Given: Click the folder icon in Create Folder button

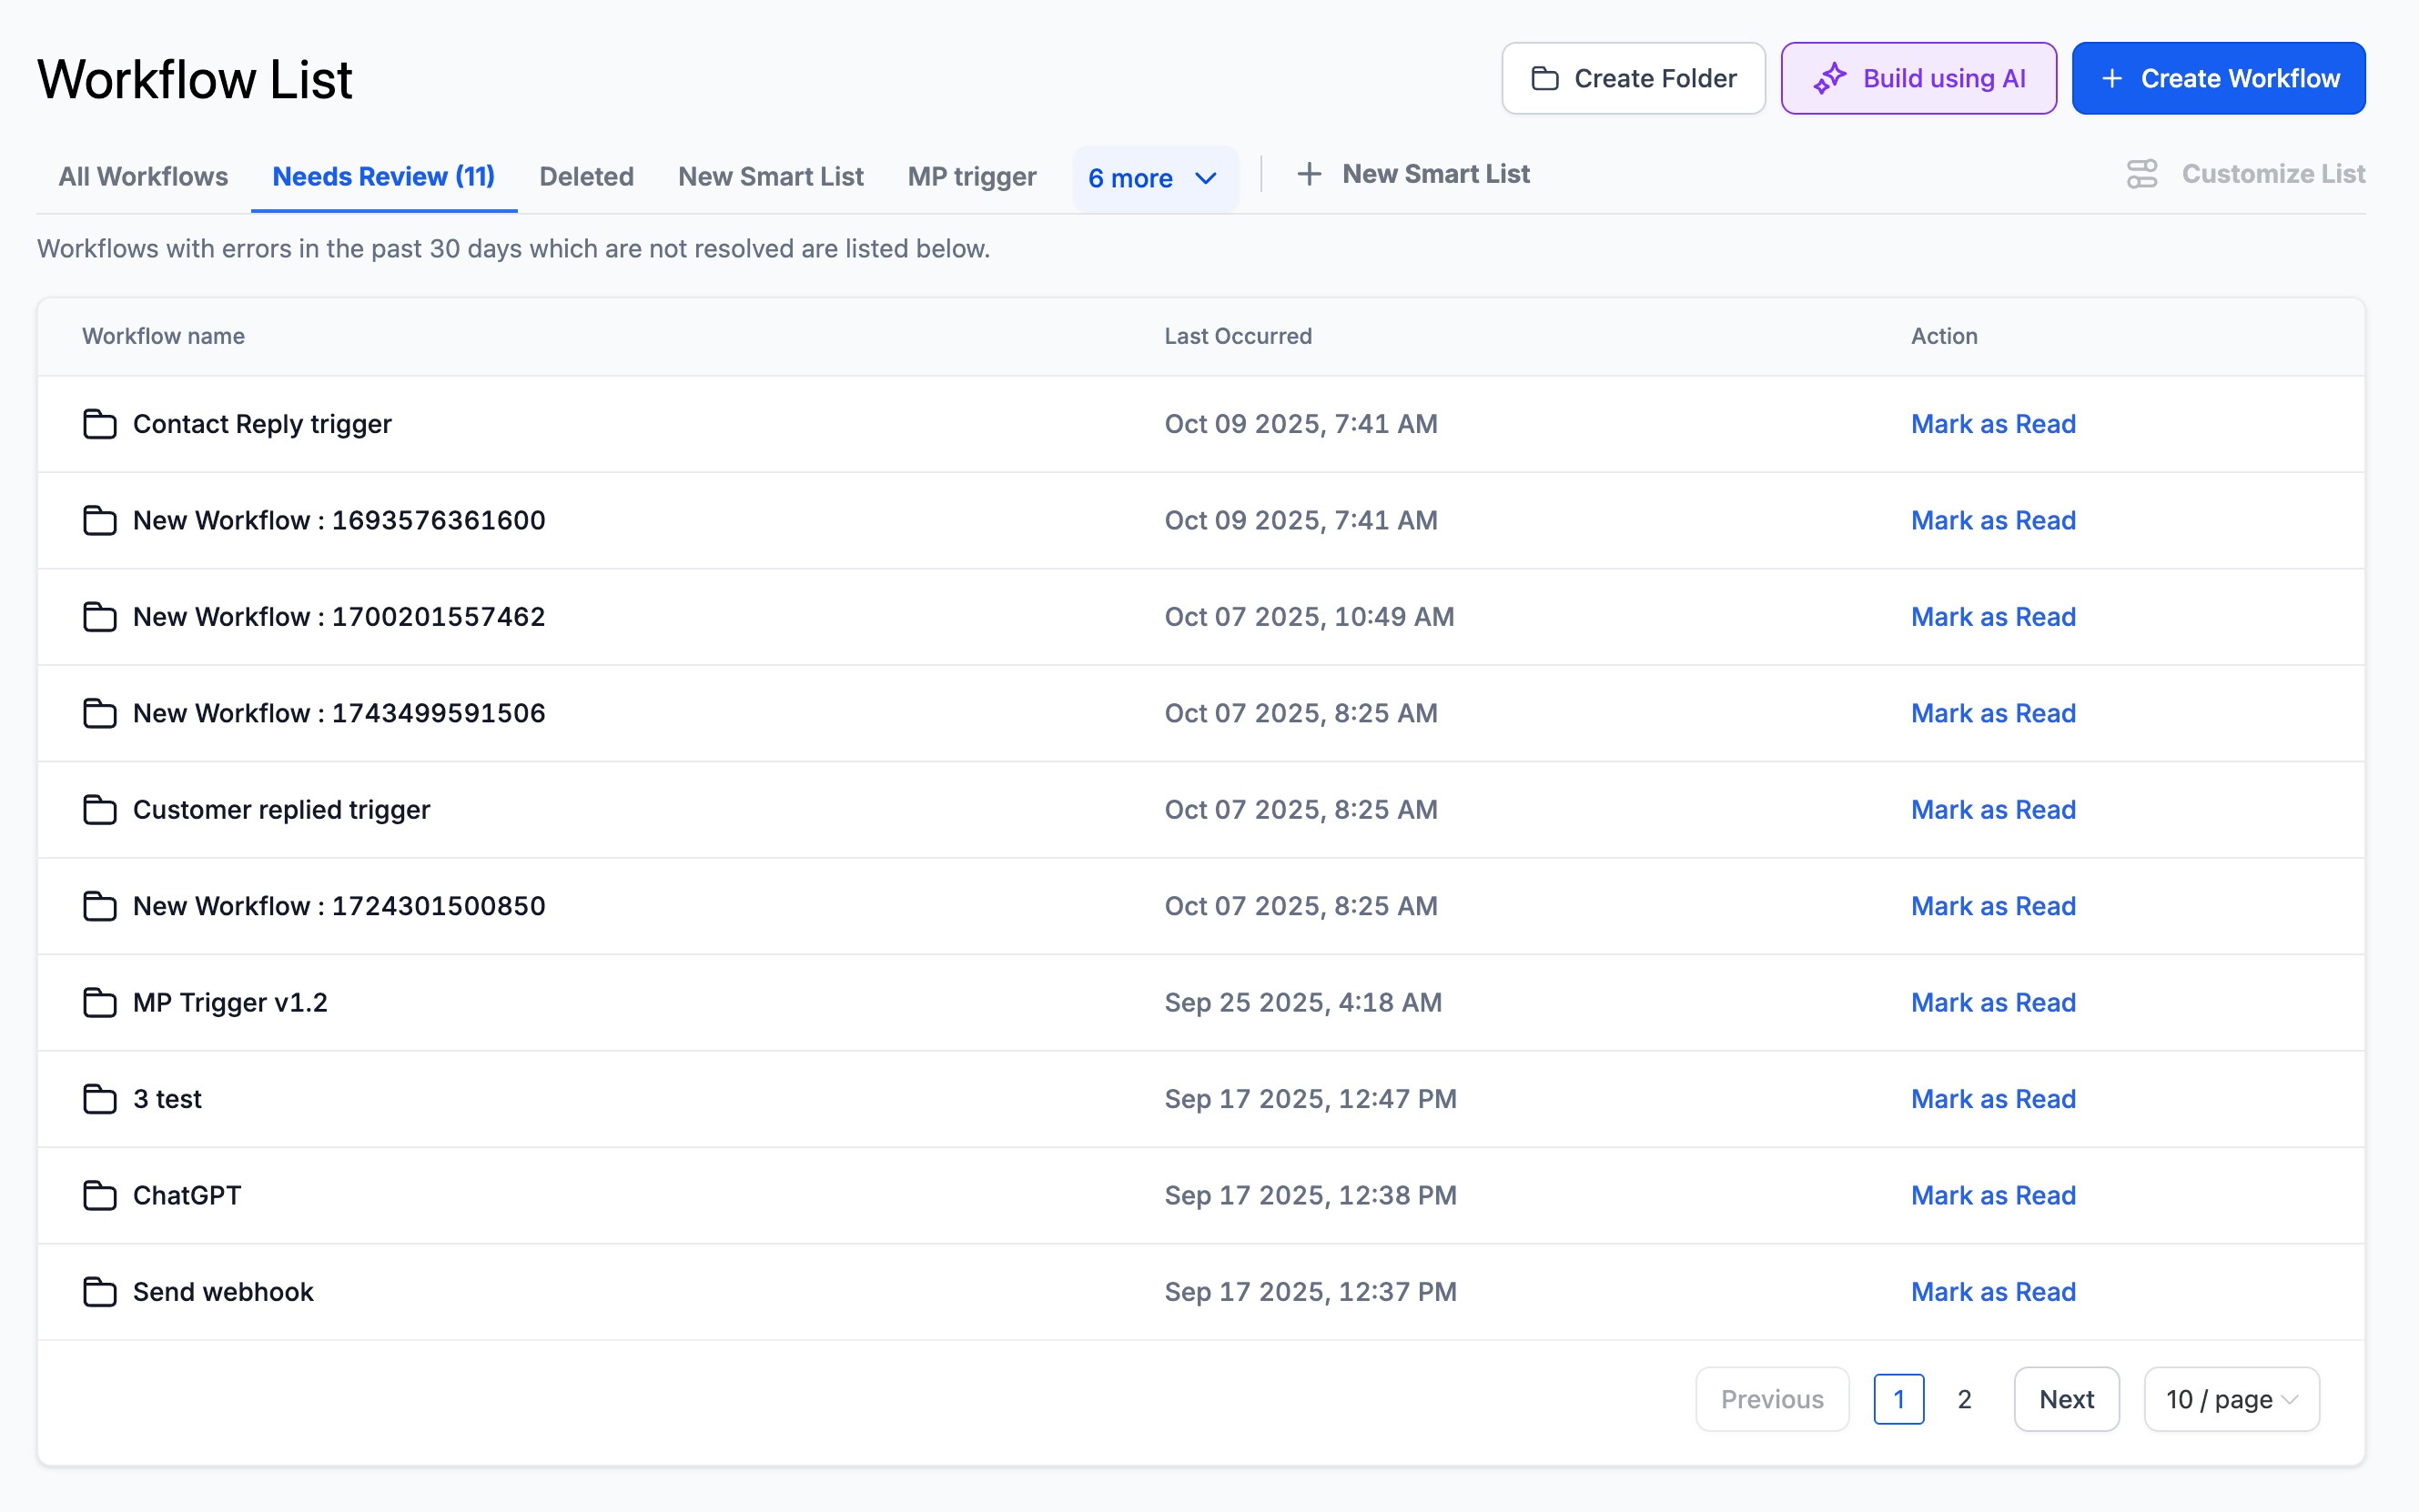Looking at the screenshot, I should click(x=1544, y=78).
